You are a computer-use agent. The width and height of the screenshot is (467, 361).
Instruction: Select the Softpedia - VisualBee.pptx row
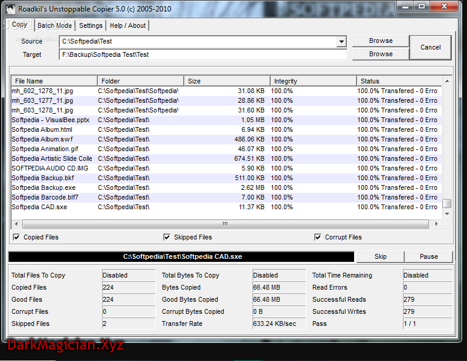coord(227,120)
